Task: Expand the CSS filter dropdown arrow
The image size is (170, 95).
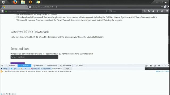Action: coord(19,69)
